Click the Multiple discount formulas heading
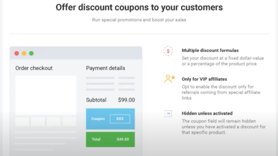This screenshot has width=278, height=156. tap(210, 50)
